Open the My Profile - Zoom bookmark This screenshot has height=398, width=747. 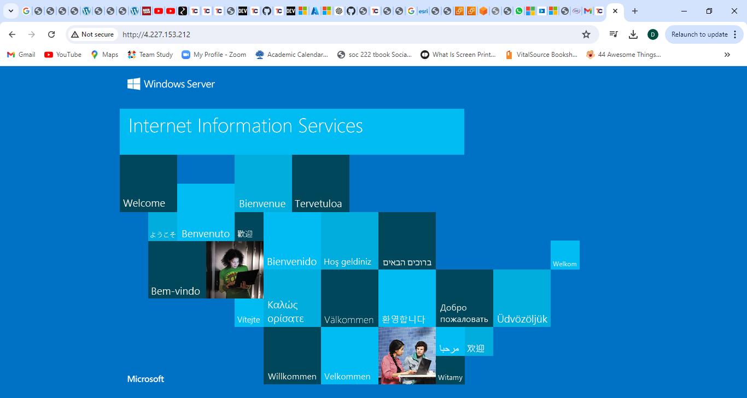point(214,55)
